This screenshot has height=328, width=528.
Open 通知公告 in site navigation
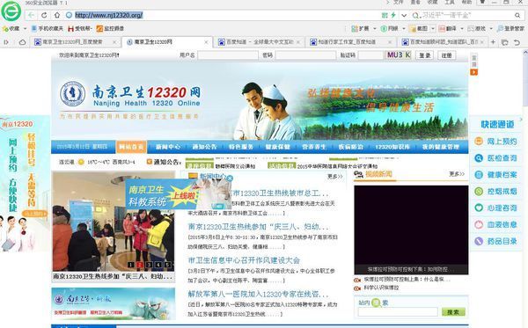coord(204,147)
